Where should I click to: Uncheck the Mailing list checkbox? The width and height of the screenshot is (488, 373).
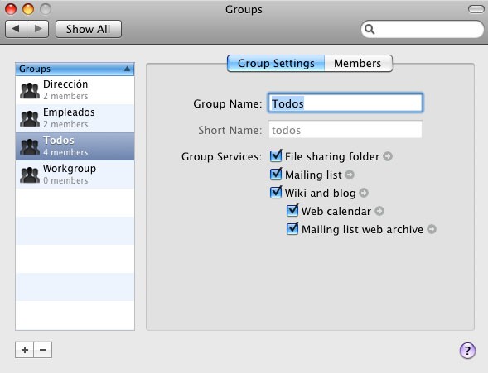tap(276, 174)
